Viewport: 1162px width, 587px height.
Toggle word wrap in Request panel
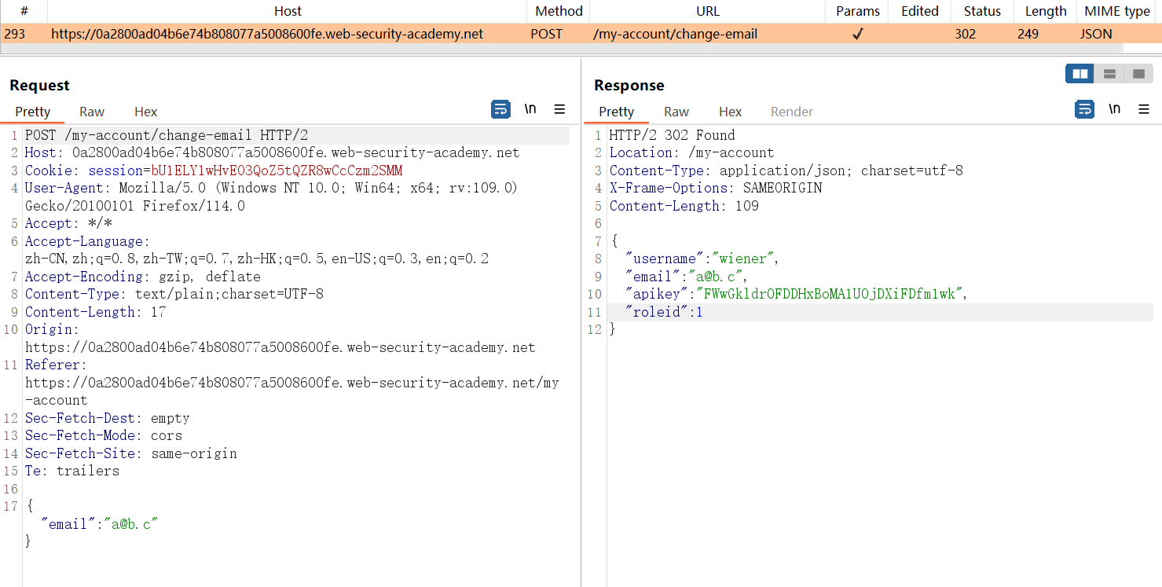point(500,109)
